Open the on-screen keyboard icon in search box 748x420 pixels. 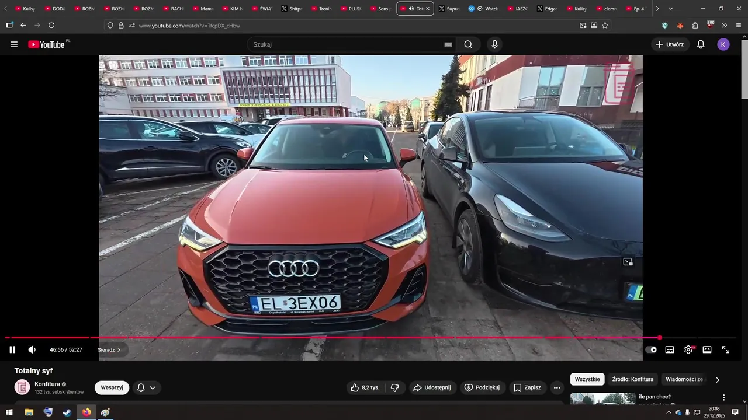448,44
